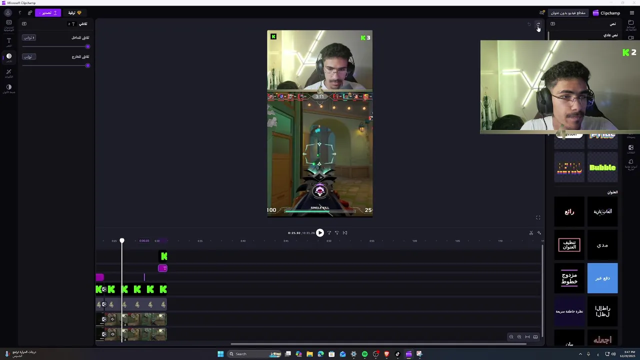
Task: Select the 'مدى' title template
Action: (x=602, y=245)
